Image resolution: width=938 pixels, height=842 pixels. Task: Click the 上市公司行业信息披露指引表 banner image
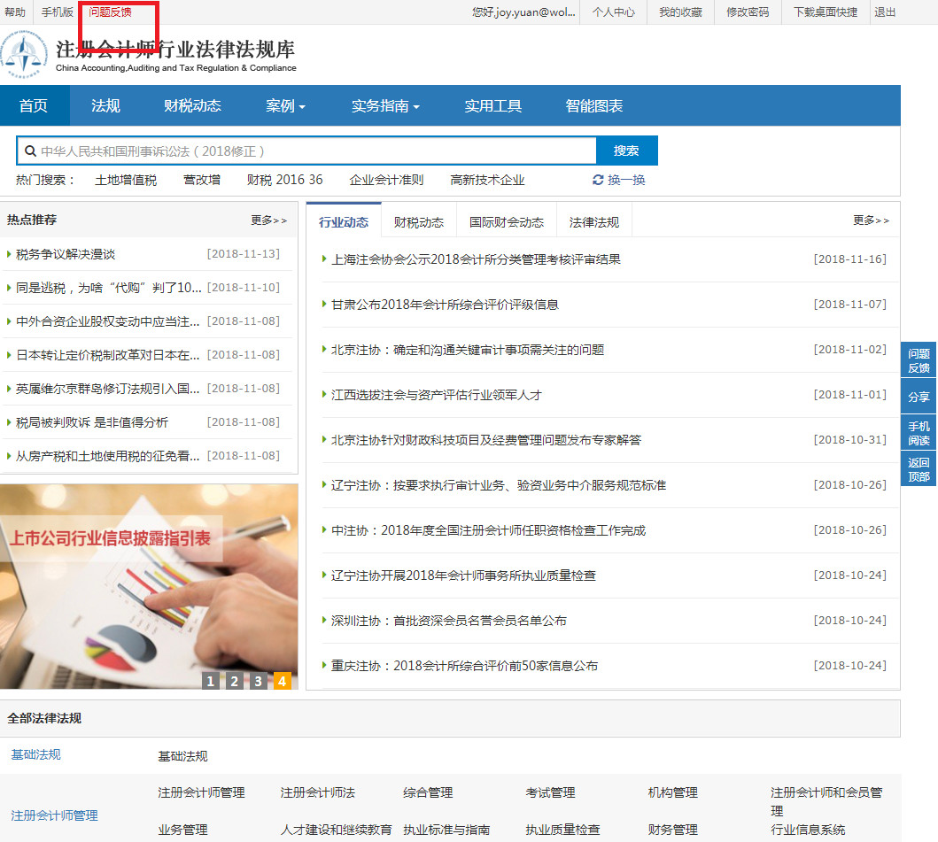click(x=149, y=575)
